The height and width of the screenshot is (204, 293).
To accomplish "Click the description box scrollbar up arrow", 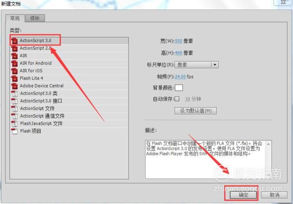I will 269,144.
